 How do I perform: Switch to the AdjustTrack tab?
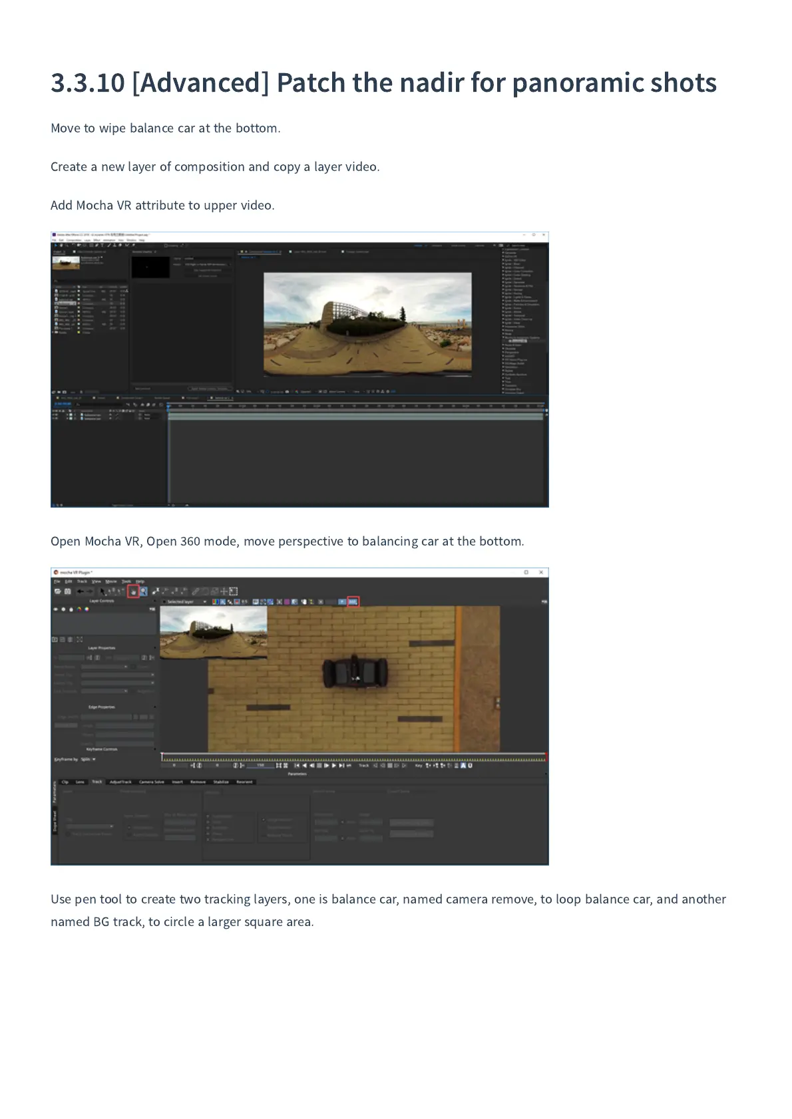pos(120,782)
